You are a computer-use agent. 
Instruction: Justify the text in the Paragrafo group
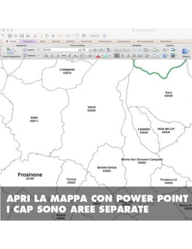(134, 55)
